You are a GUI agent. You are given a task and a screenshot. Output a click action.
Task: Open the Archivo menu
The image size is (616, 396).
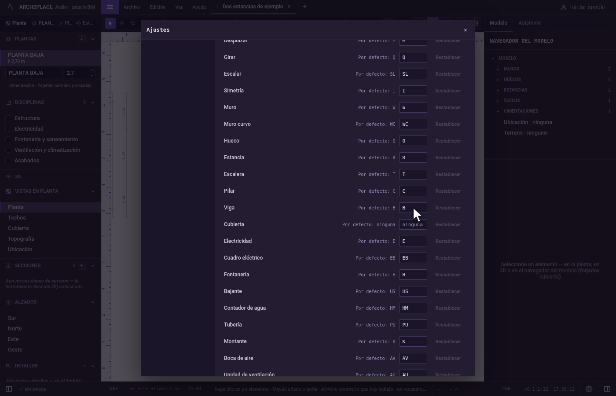[132, 7]
